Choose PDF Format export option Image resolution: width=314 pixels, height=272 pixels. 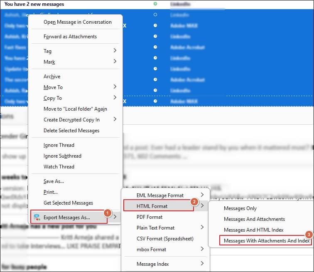pyautogui.click(x=150, y=217)
